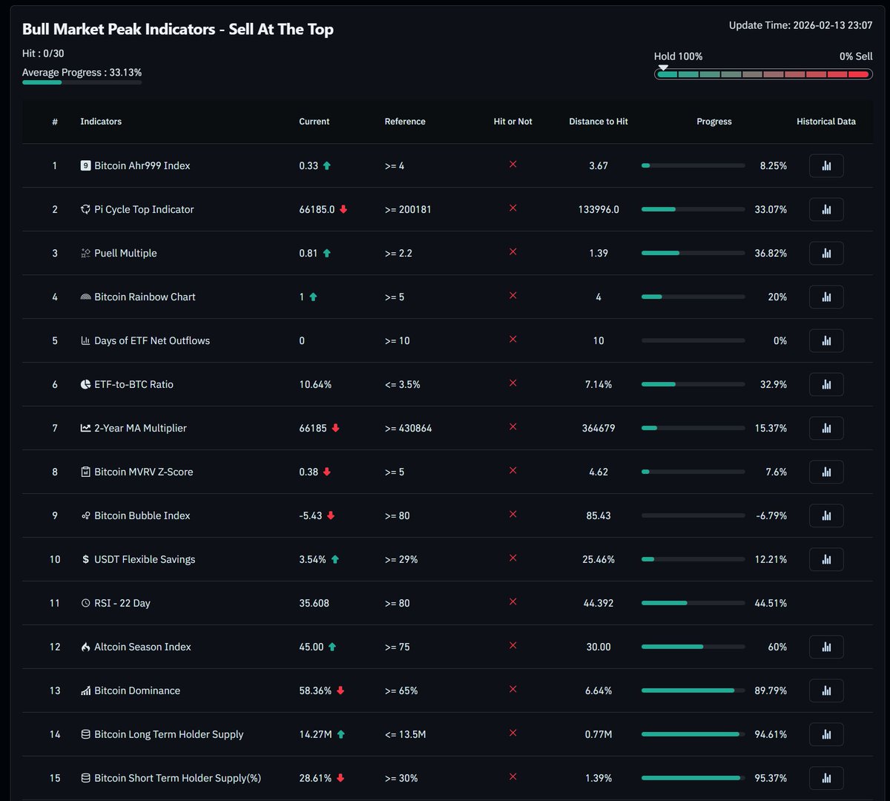Screen dimensions: 890x801
Task: Click the -6.79% progress percentage
Action: coord(771,515)
